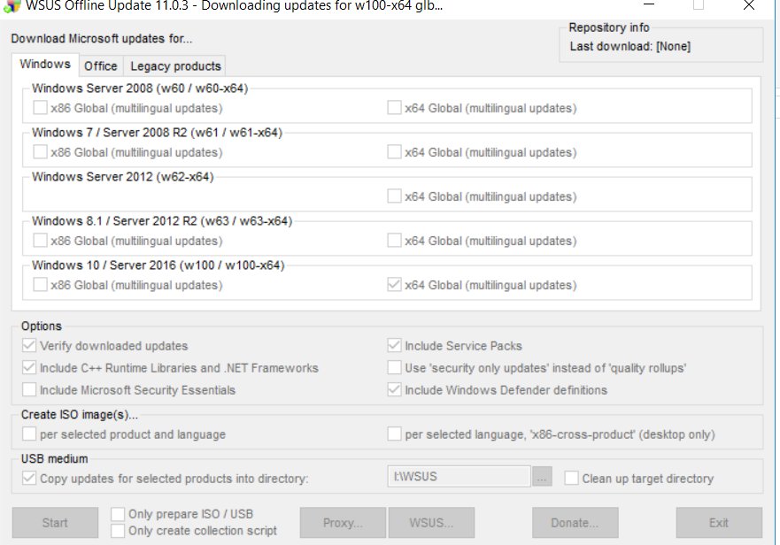Open the Proxy settings button
This screenshot has width=780, height=545.
tap(343, 523)
